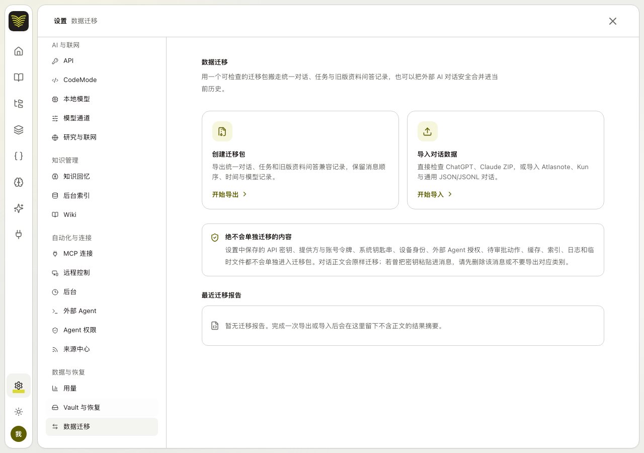This screenshot has height=453, width=644.
Task: Open Vault 与恢复 settings
Action: click(x=102, y=408)
